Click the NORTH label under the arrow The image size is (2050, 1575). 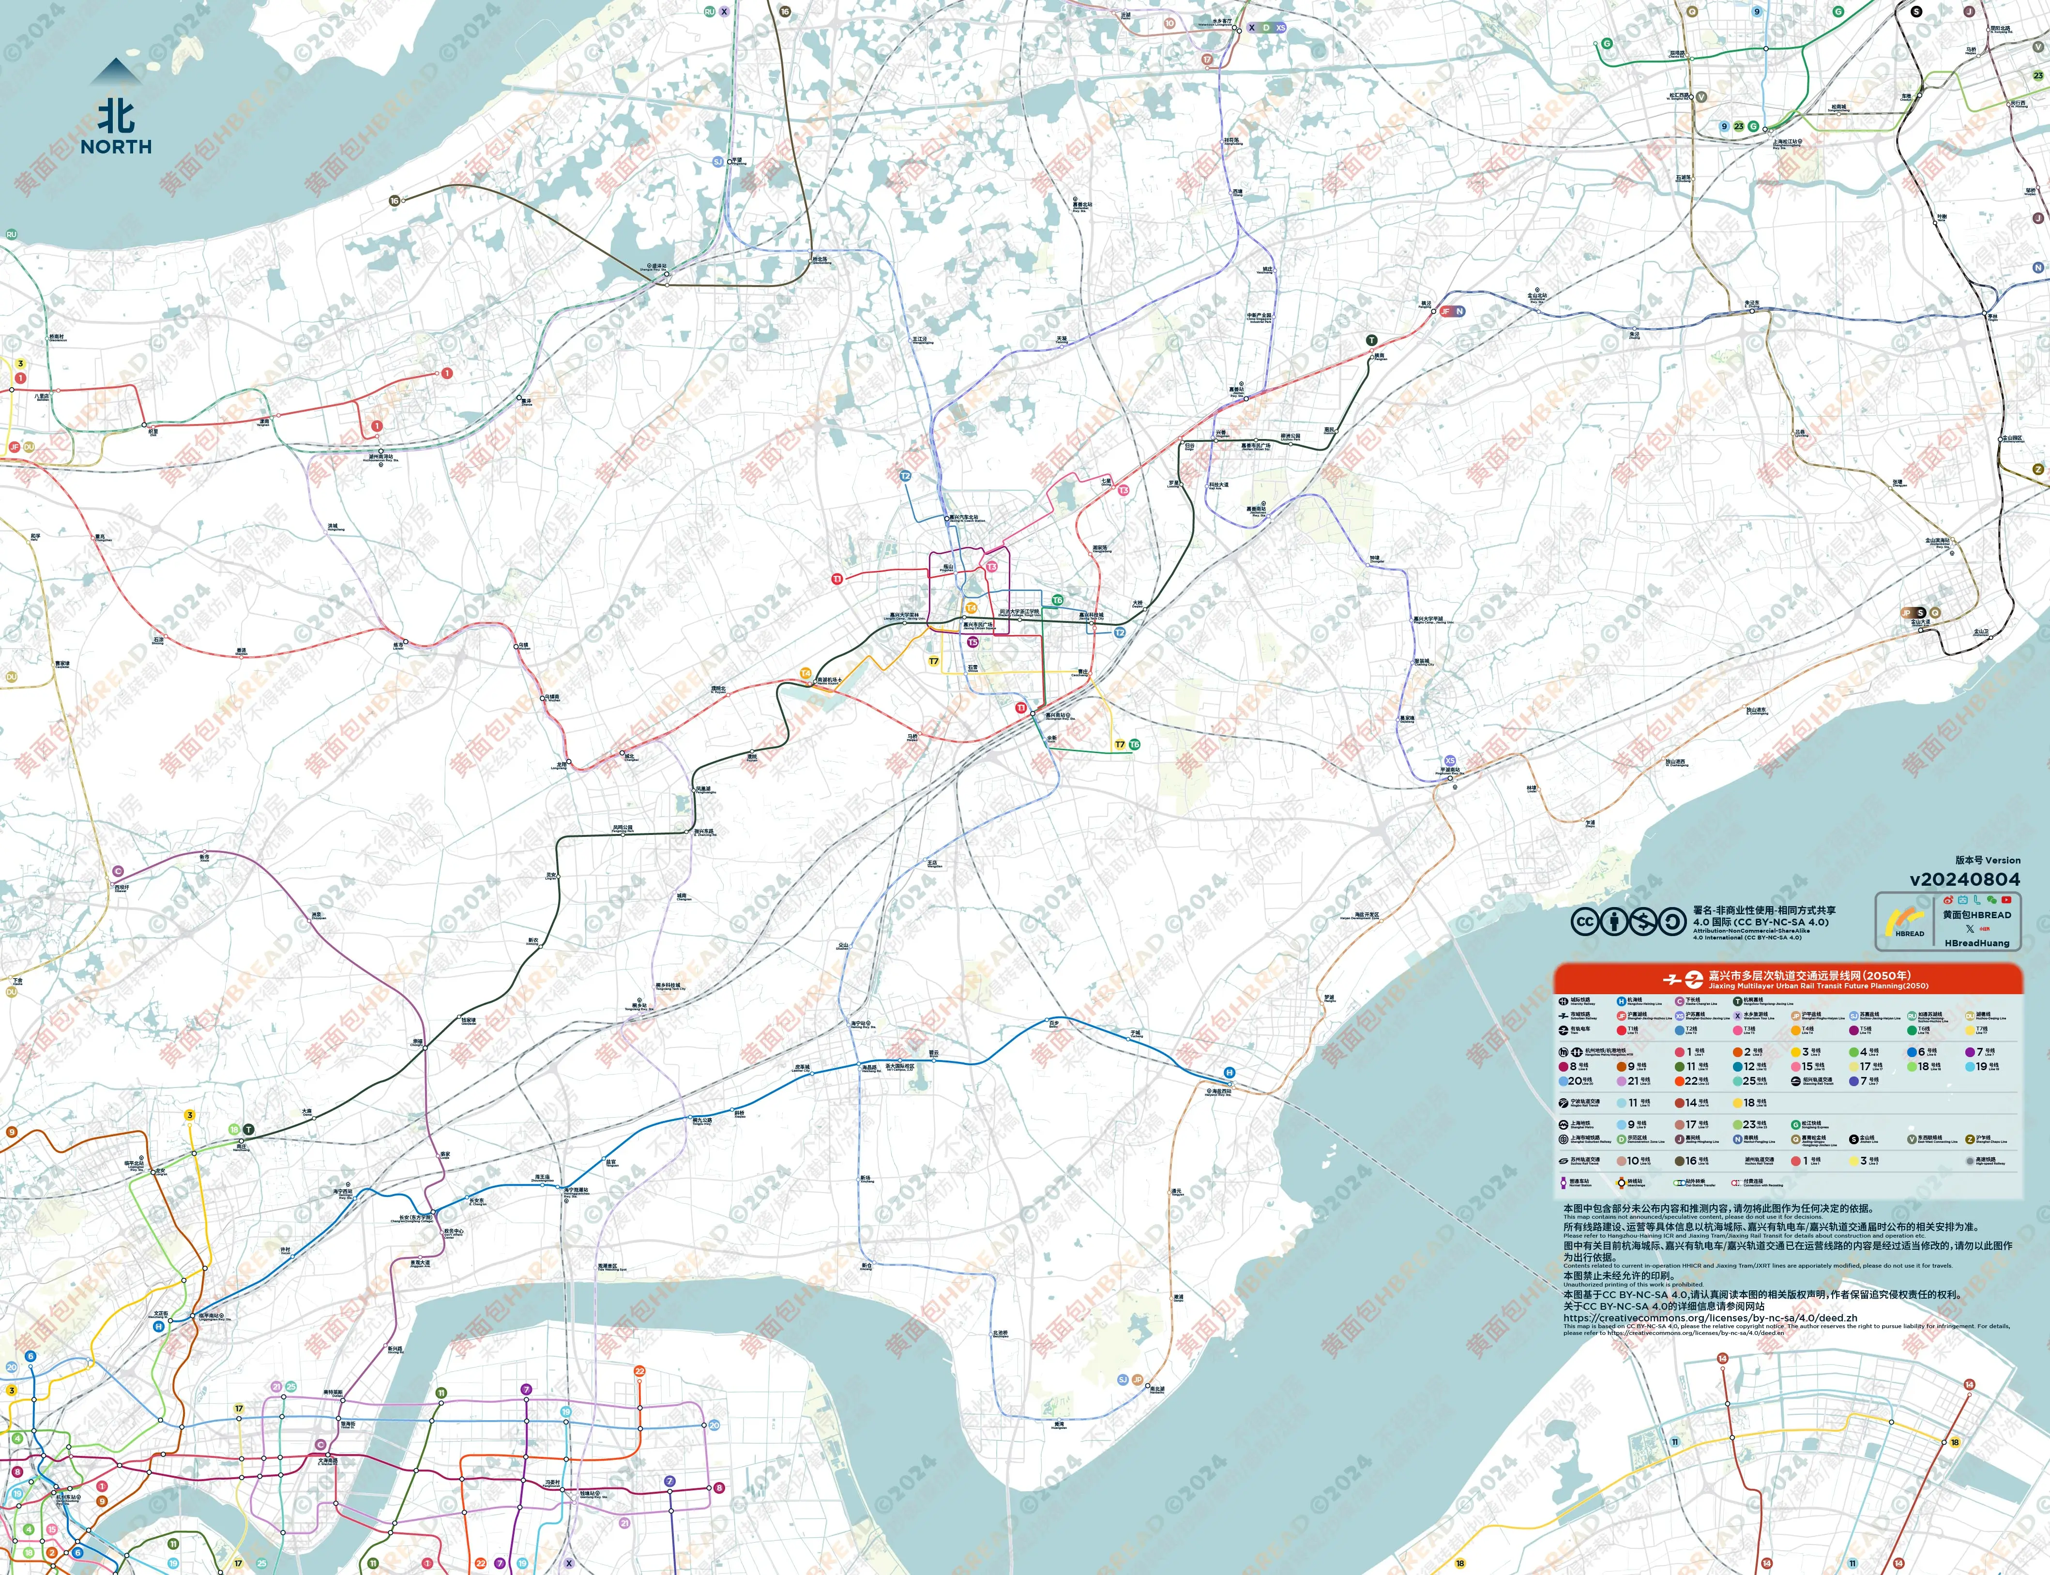pyautogui.click(x=116, y=146)
